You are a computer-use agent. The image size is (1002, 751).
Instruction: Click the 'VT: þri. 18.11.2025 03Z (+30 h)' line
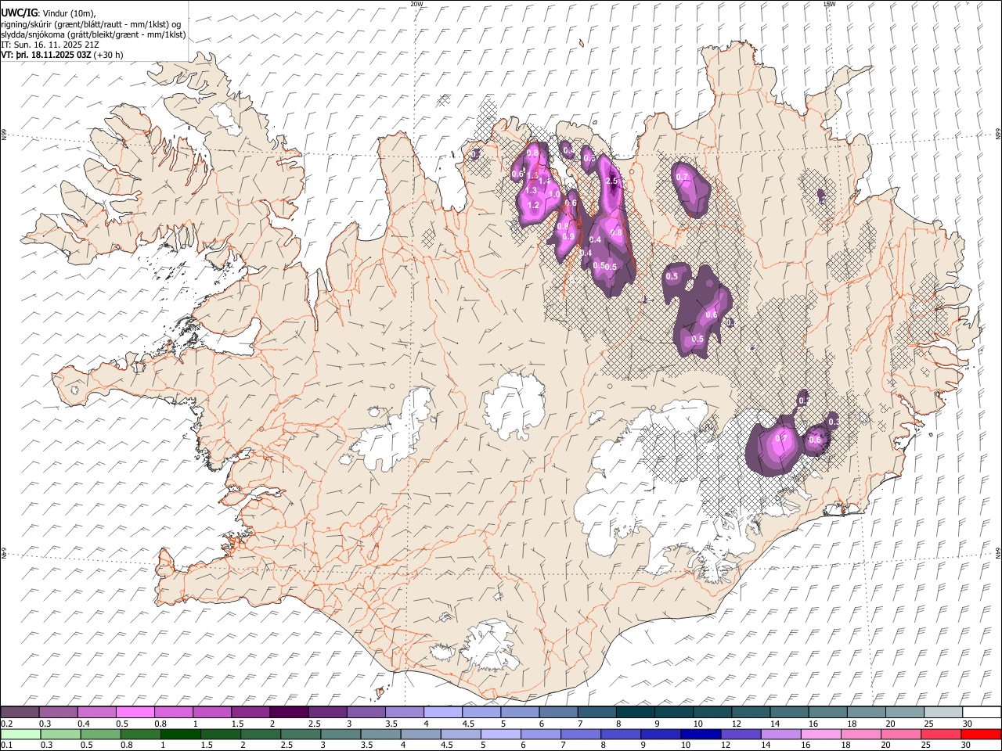coord(62,55)
